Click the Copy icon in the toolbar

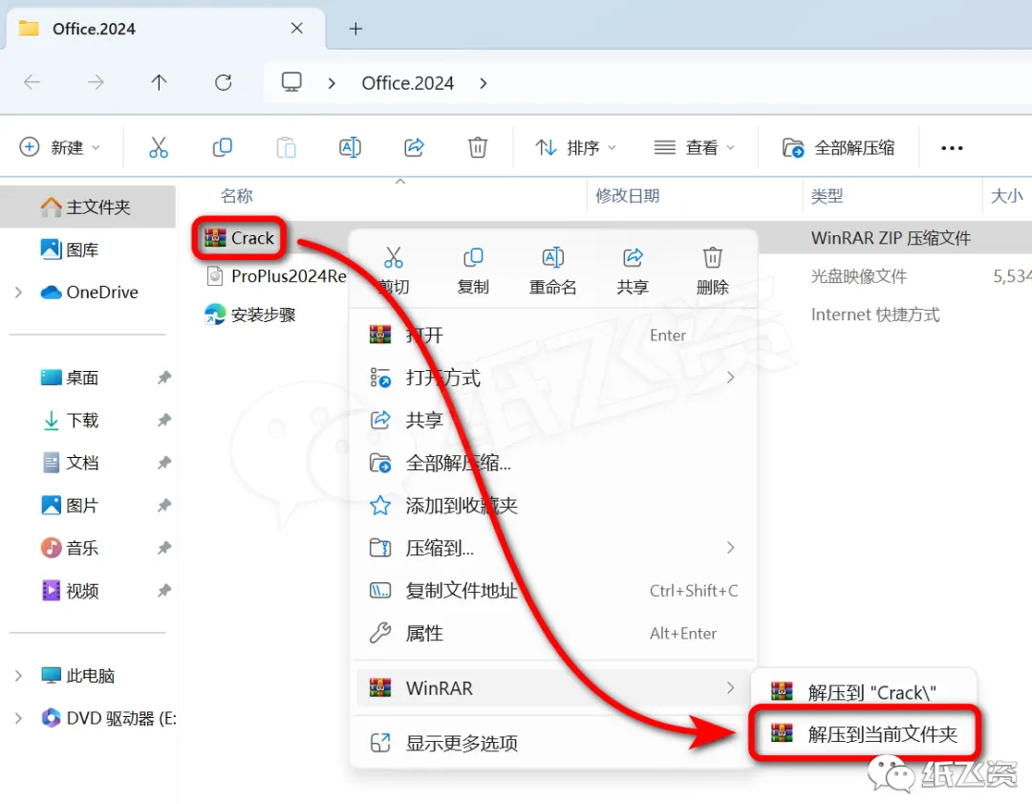click(x=223, y=147)
